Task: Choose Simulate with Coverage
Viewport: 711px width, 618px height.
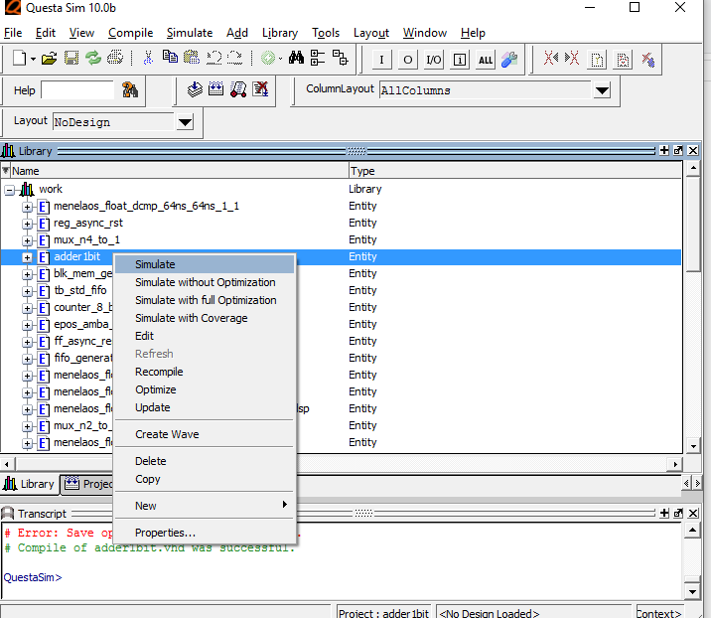Action: click(205, 318)
